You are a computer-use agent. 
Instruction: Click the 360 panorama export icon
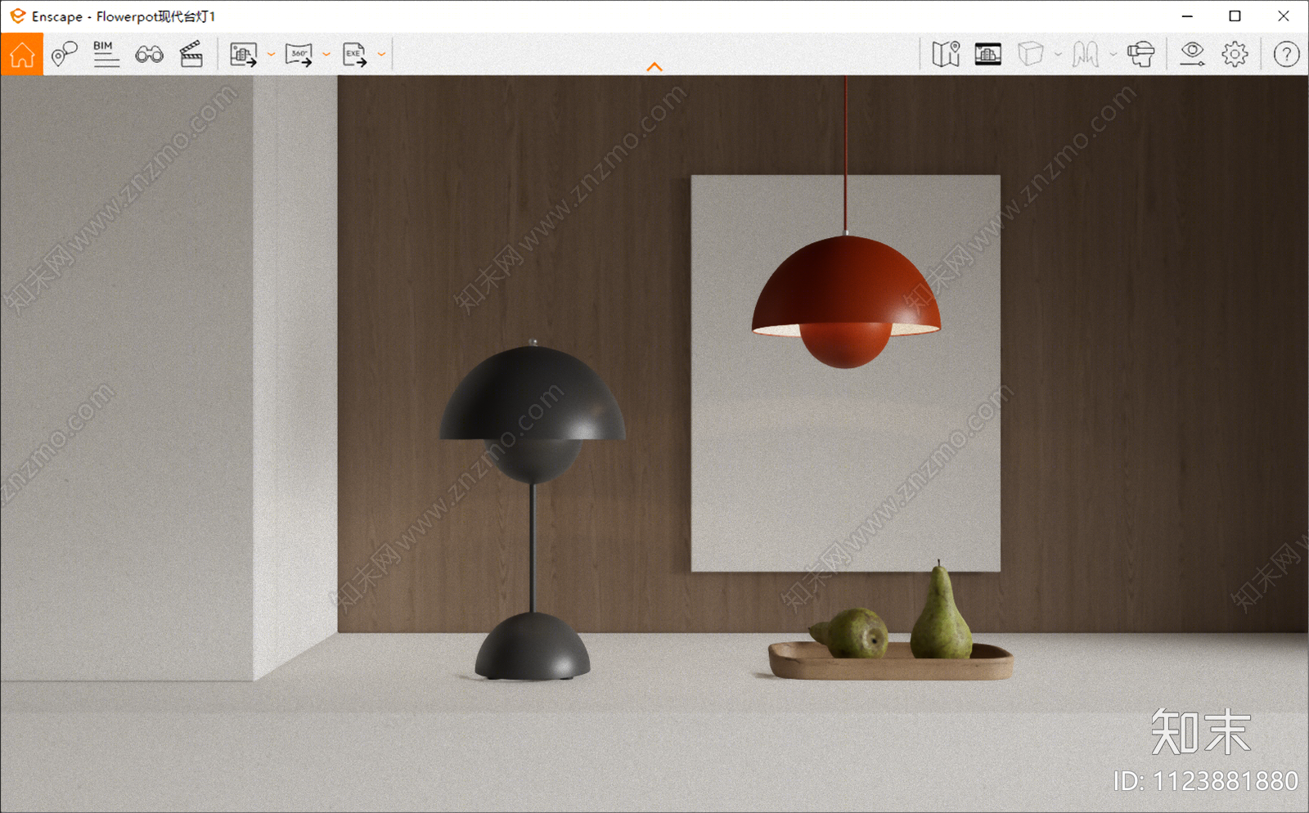(299, 55)
